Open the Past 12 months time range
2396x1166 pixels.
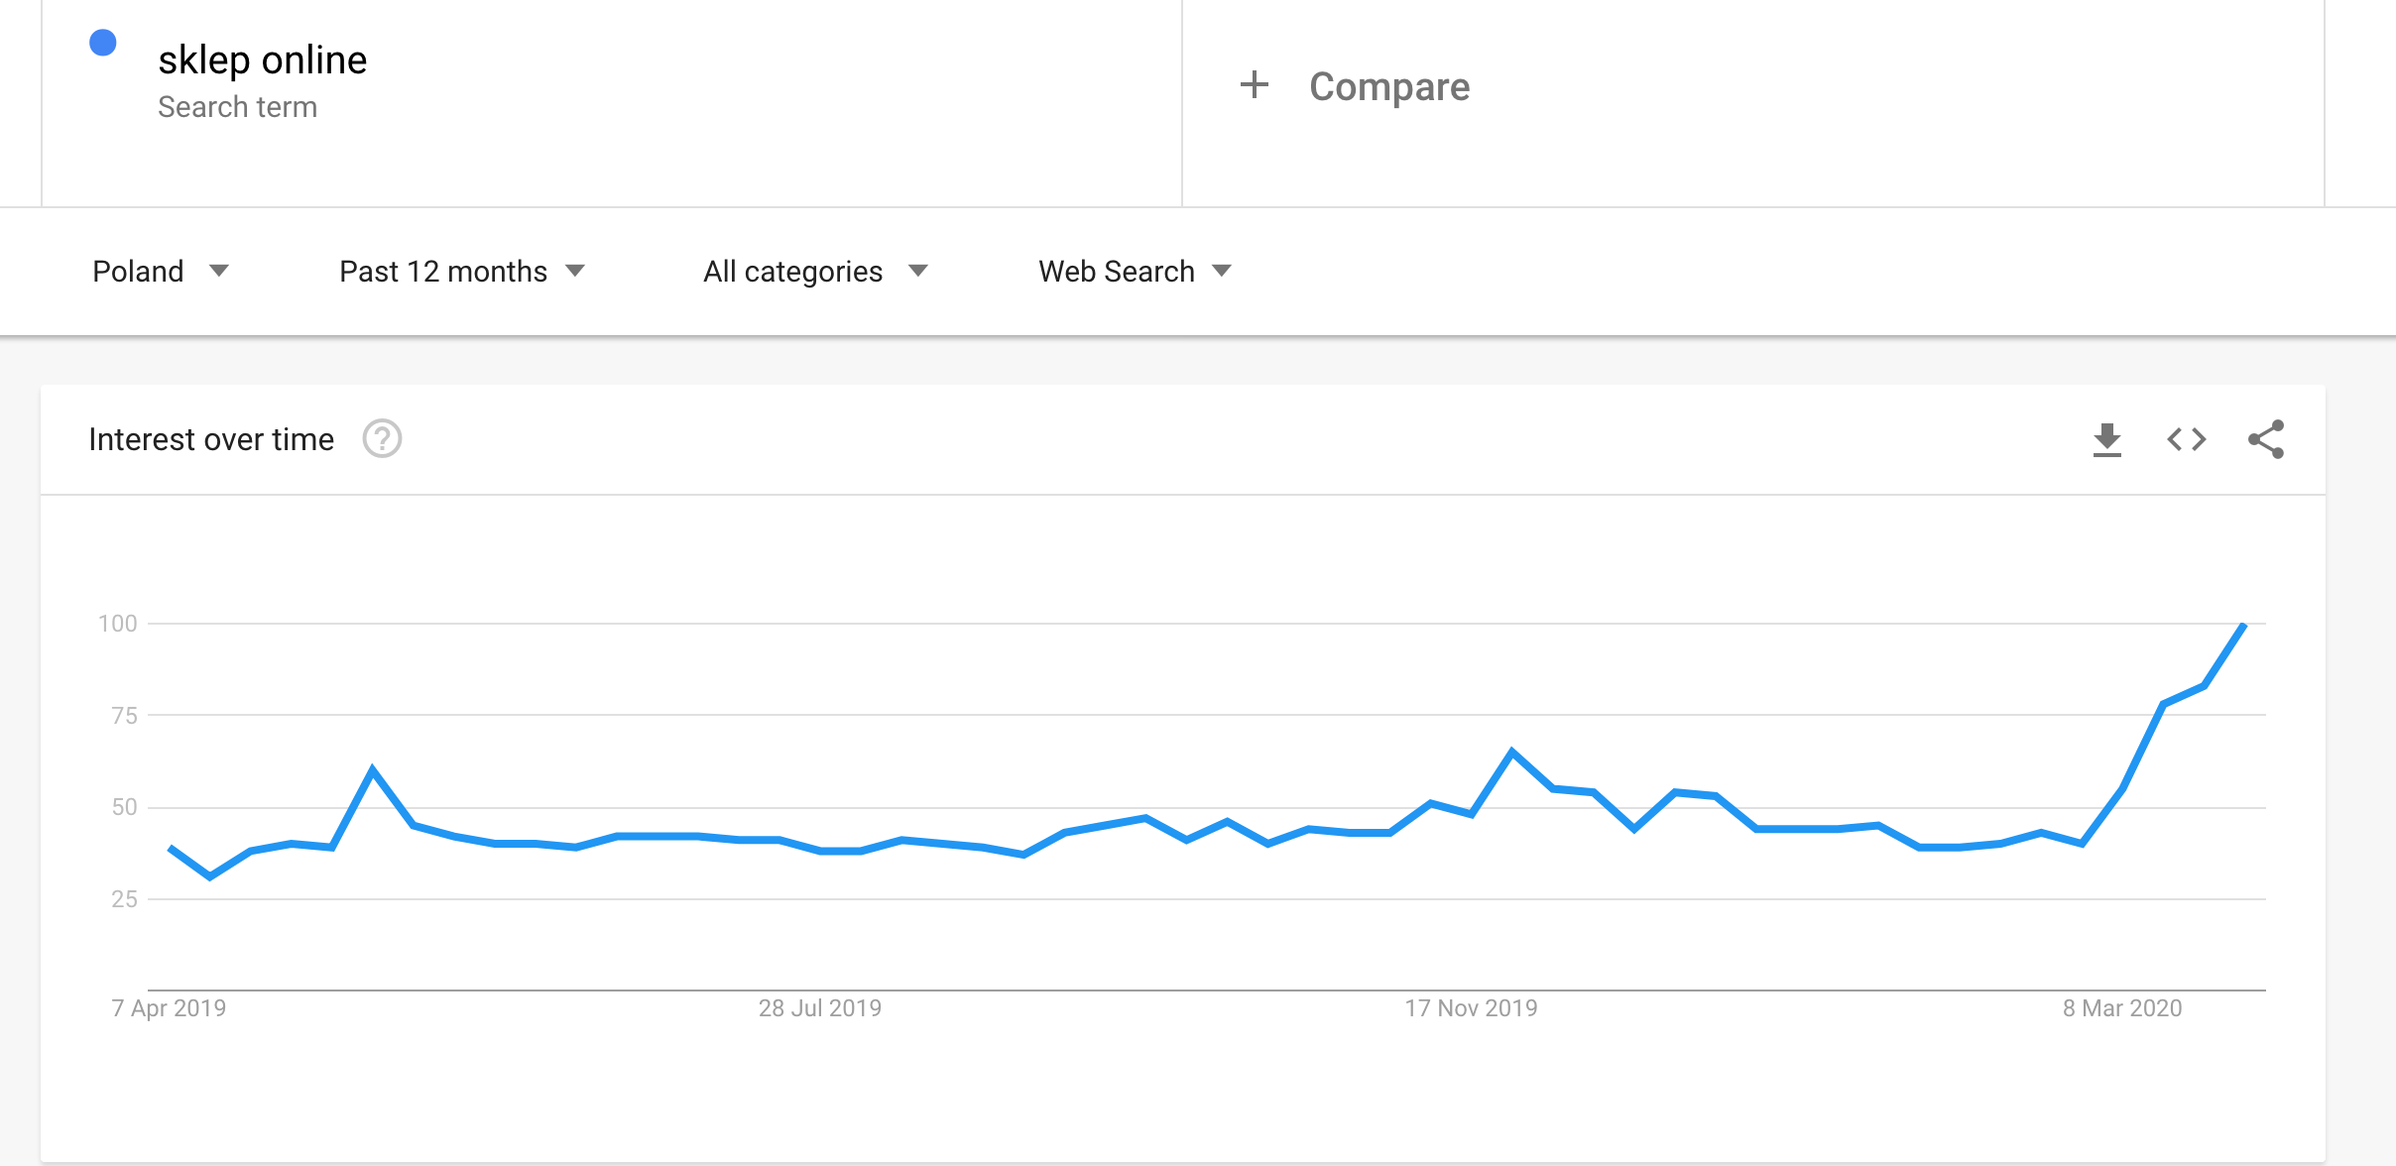tap(462, 271)
